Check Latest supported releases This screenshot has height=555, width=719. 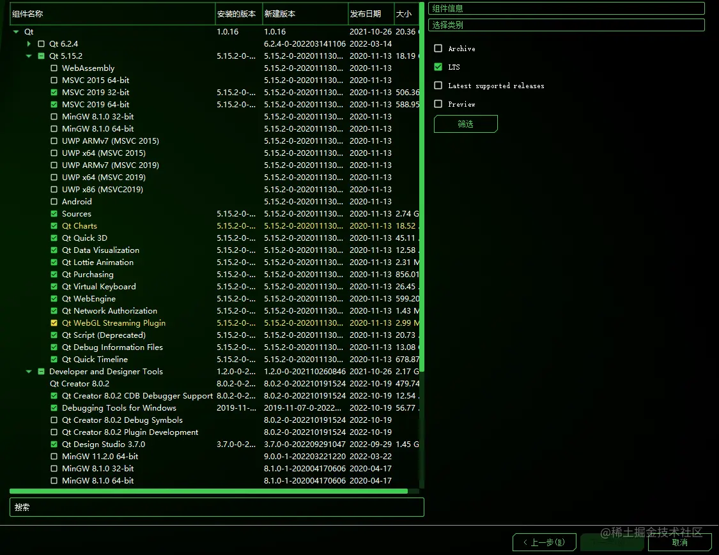(x=438, y=86)
